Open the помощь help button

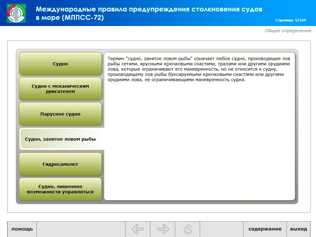[22, 229]
